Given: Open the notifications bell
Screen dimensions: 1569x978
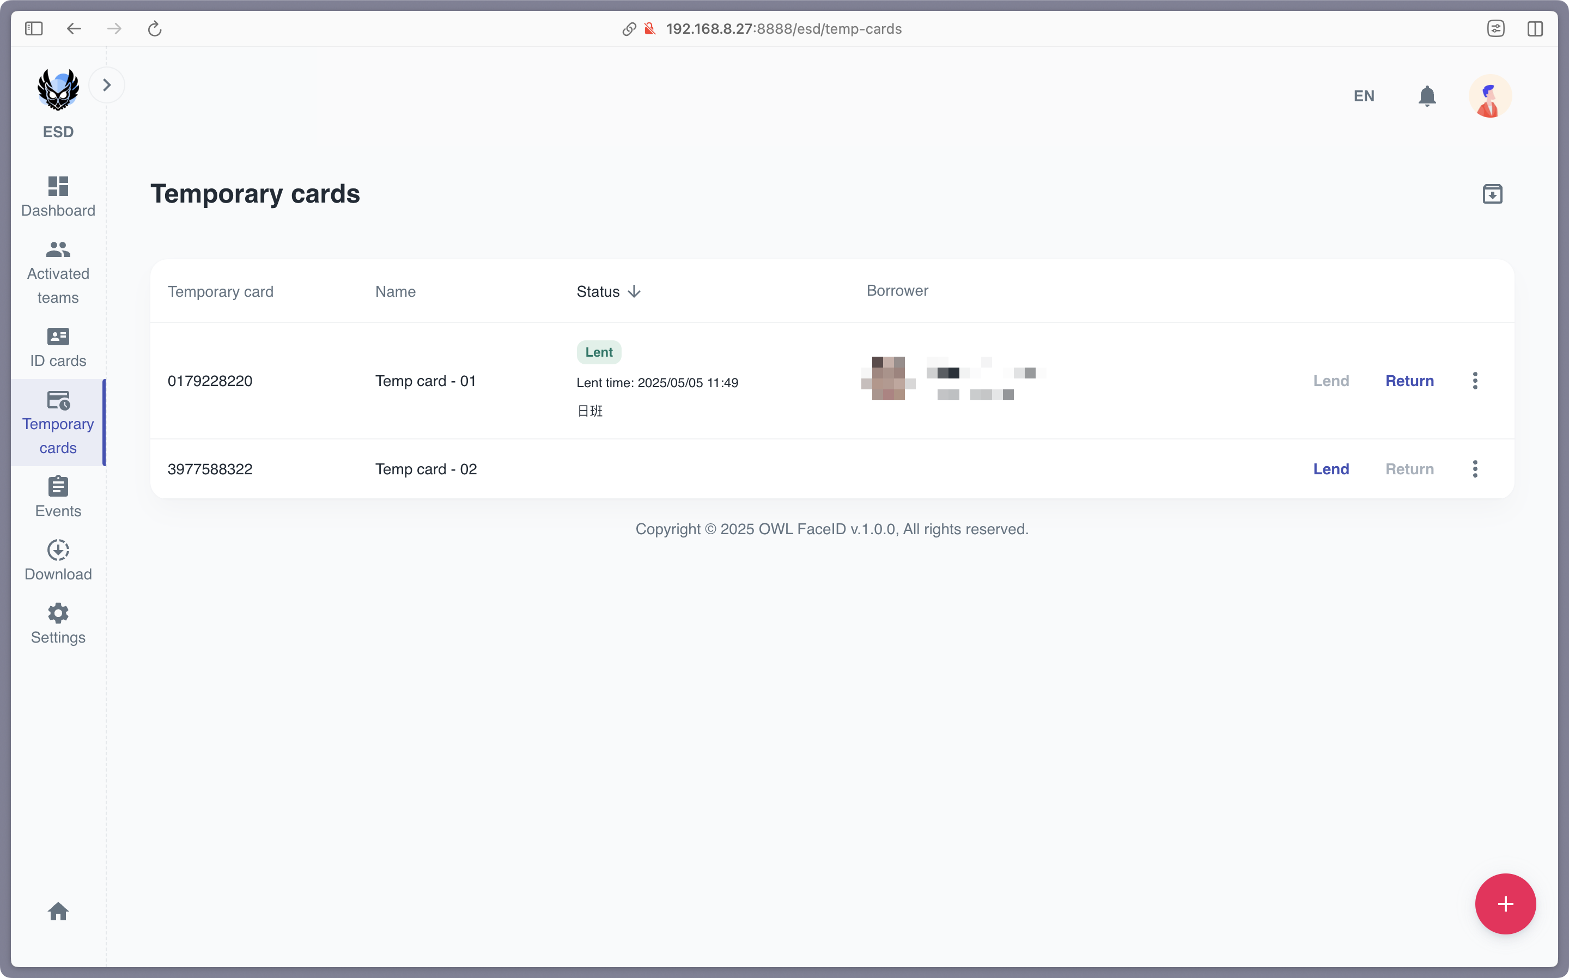Looking at the screenshot, I should pos(1427,96).
